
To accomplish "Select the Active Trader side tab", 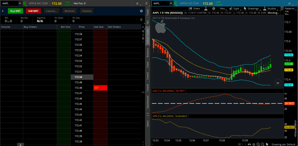I will (148, 36).
